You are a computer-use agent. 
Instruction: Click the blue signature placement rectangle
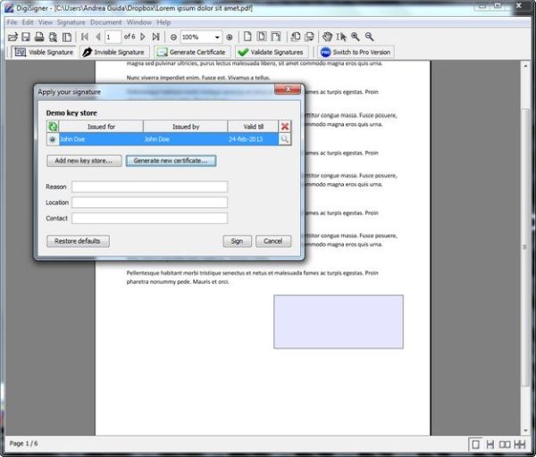pos(338,321)
